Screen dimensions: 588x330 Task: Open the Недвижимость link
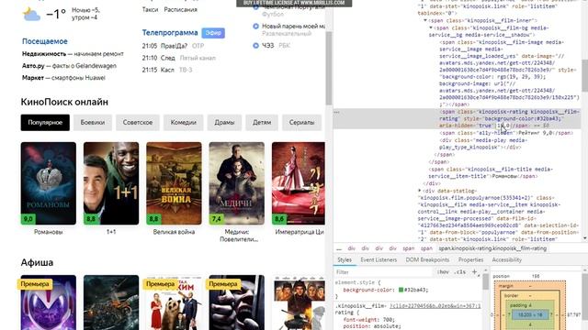click(44, 54)
